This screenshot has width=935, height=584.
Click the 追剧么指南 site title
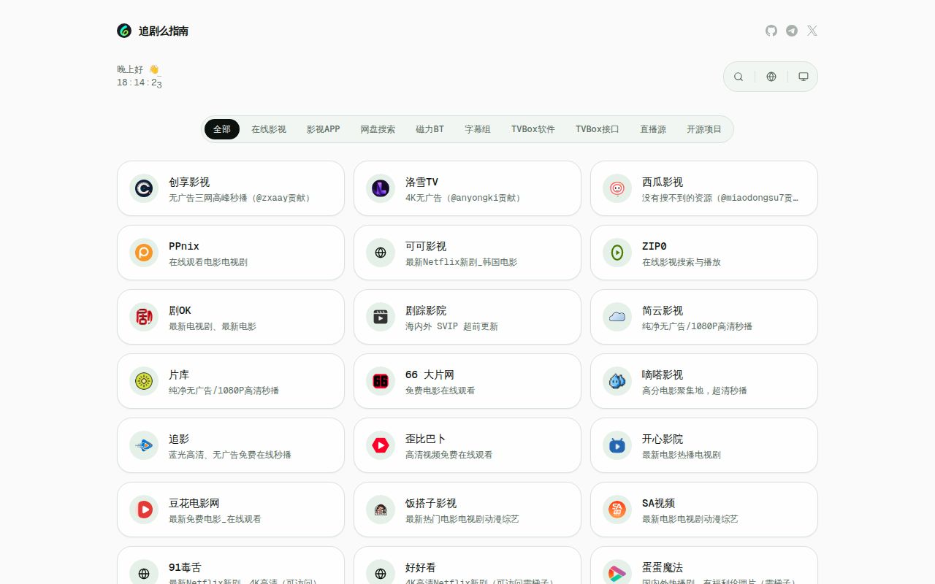(164, 31)
